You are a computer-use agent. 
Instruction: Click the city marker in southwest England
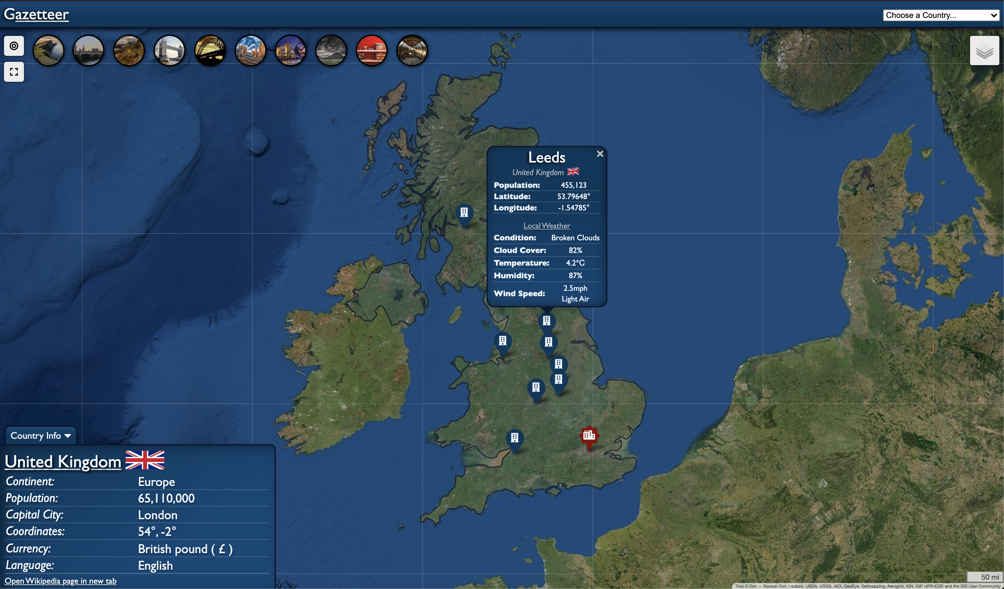coord(515,438)
